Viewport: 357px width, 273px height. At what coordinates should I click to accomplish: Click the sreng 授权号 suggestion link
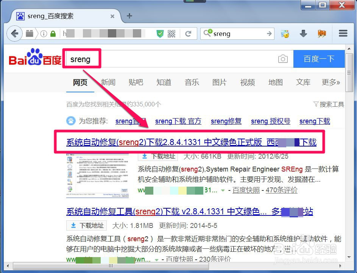[x=270, y=121]
